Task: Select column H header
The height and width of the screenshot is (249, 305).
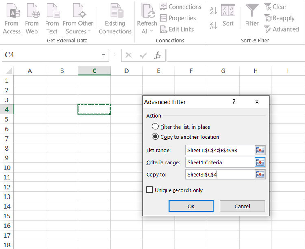Action: coord(256,71)
